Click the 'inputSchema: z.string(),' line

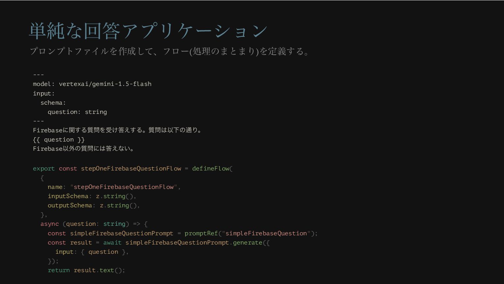[92, 196]
